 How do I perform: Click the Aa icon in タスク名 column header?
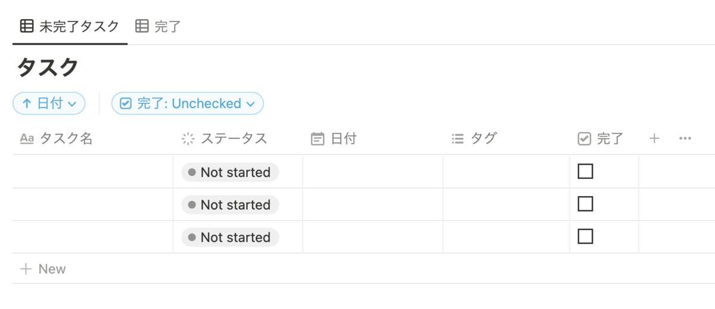tap(27, 139)
